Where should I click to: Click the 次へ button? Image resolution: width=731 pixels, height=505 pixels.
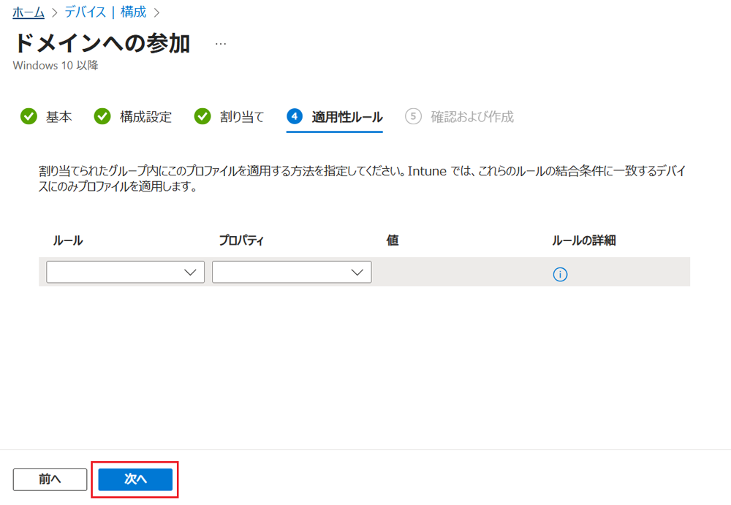[135, 479]
